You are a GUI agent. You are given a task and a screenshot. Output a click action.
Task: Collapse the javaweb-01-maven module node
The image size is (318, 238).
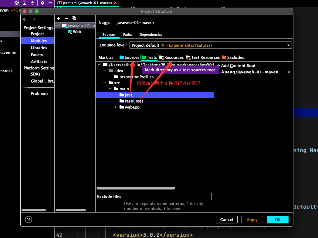click(x=58, y=25)
